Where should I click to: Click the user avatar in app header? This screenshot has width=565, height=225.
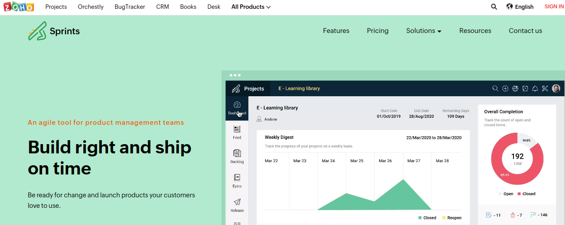click(556, 88)
